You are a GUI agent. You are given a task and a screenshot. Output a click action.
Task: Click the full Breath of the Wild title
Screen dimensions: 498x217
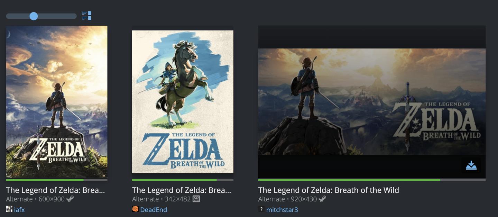(329, 190)
